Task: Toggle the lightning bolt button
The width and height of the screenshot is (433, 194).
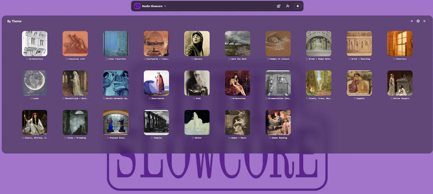Action: (x=298, y=6)
